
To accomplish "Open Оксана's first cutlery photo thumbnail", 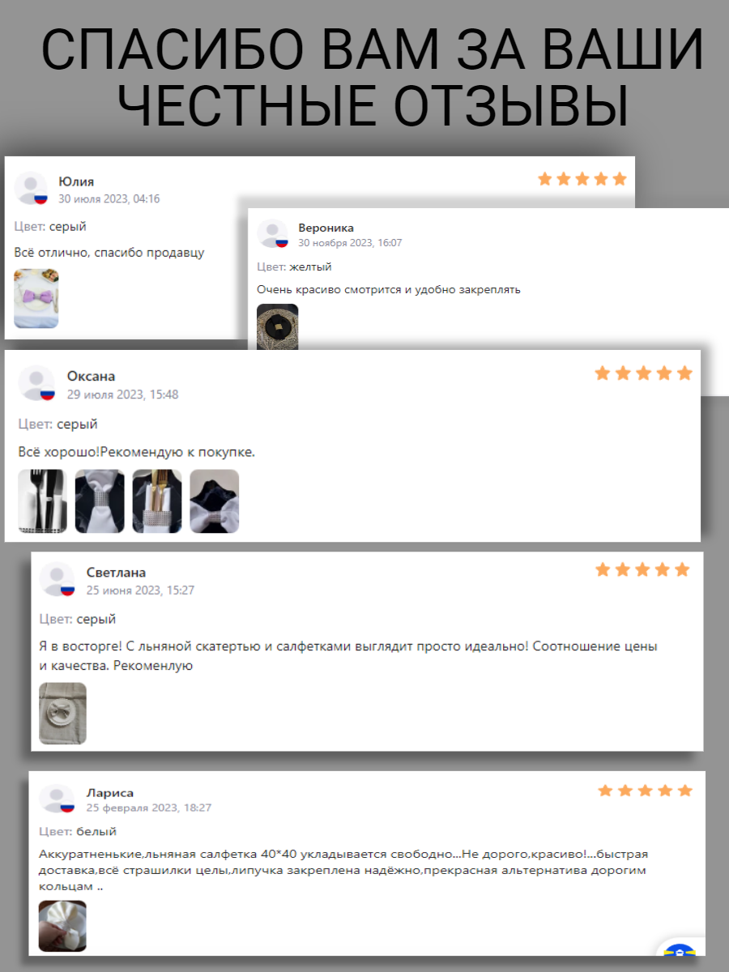I will (43, 501).
